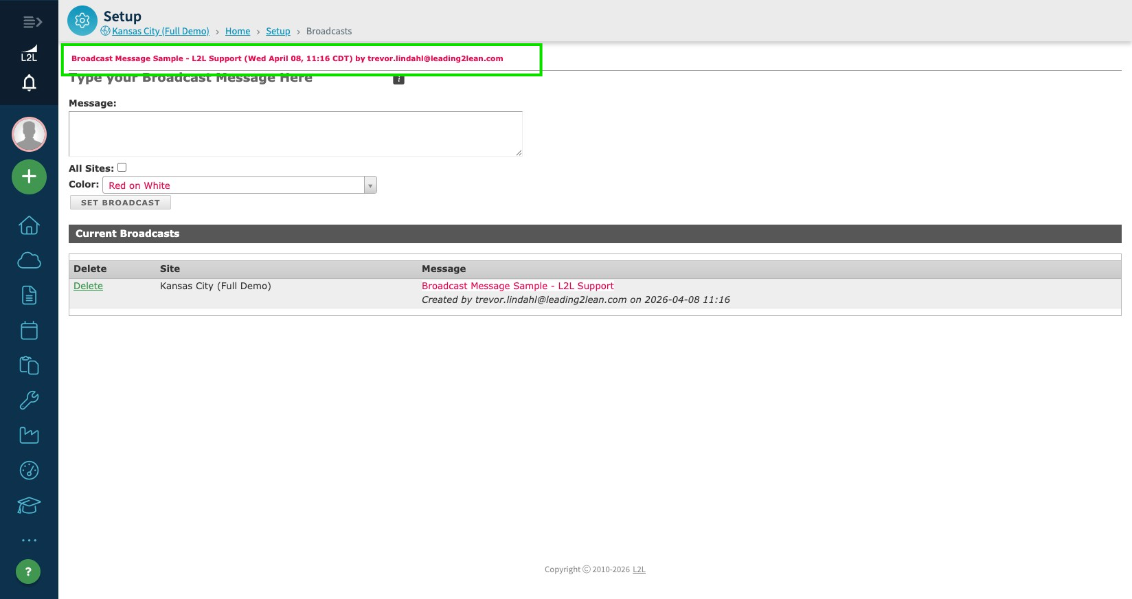Click into the Message text area
The width and height of the screenshot is (1132, 599).
click(295, 134)
